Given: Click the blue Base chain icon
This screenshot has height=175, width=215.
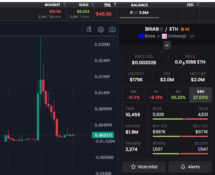Looking at the screenshot, I should [141, 36].
